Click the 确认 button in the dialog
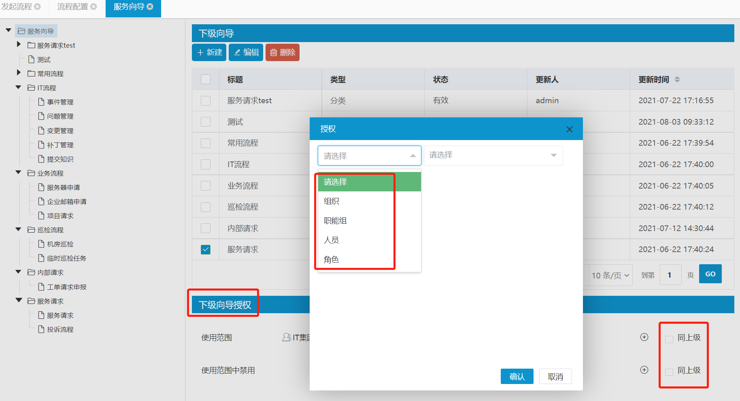 point(517,376)
